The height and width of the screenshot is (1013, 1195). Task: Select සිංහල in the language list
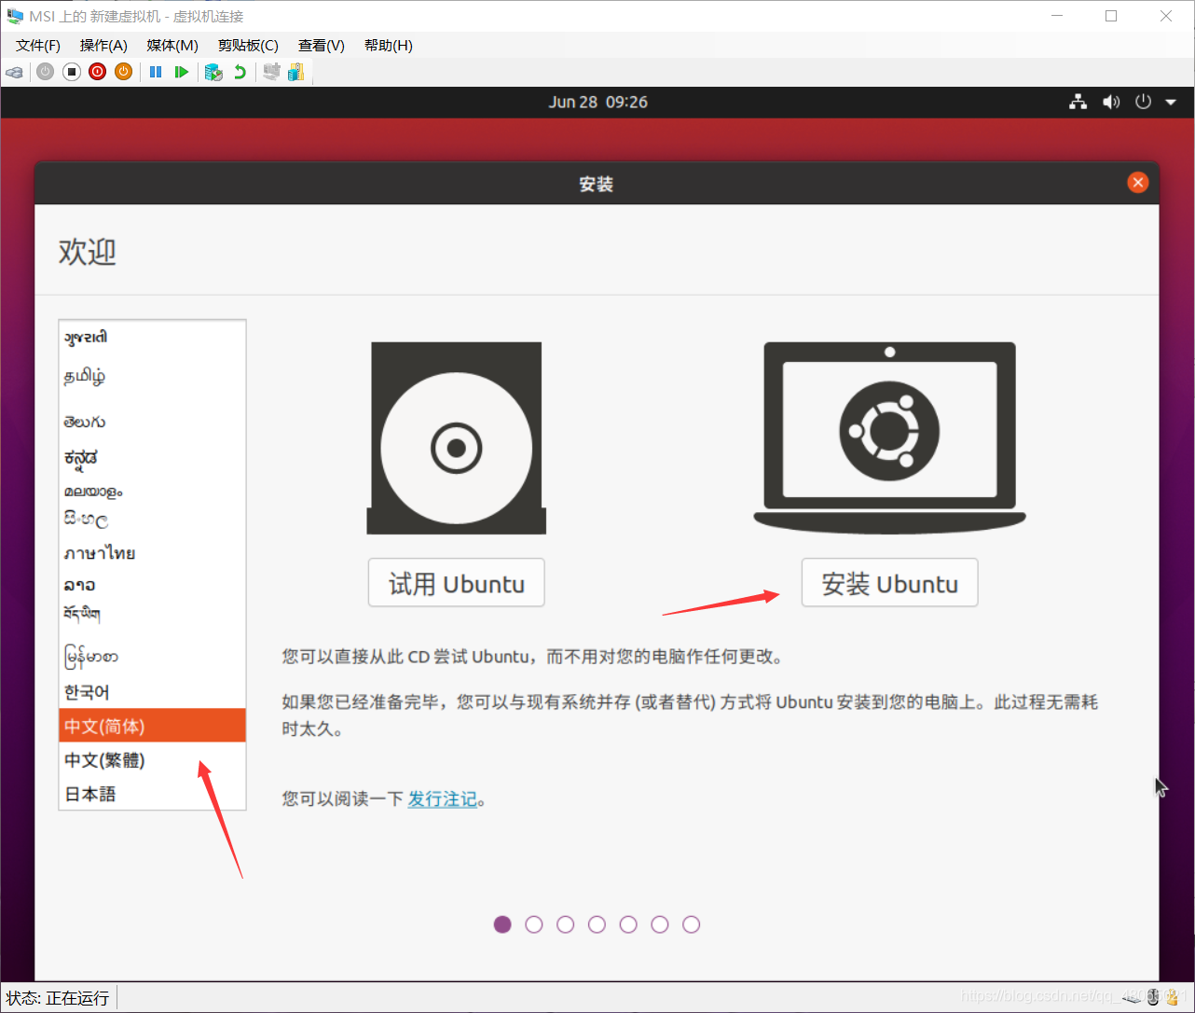[x=152, y=520]
